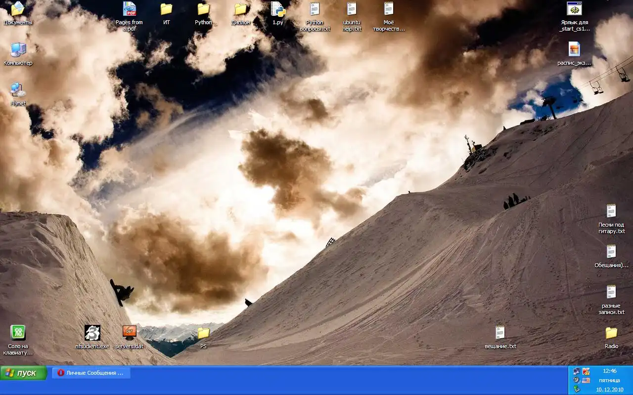Launch the nfsuclient.exe icon
The image size is (633, 395).
click(x=92, y=333)
